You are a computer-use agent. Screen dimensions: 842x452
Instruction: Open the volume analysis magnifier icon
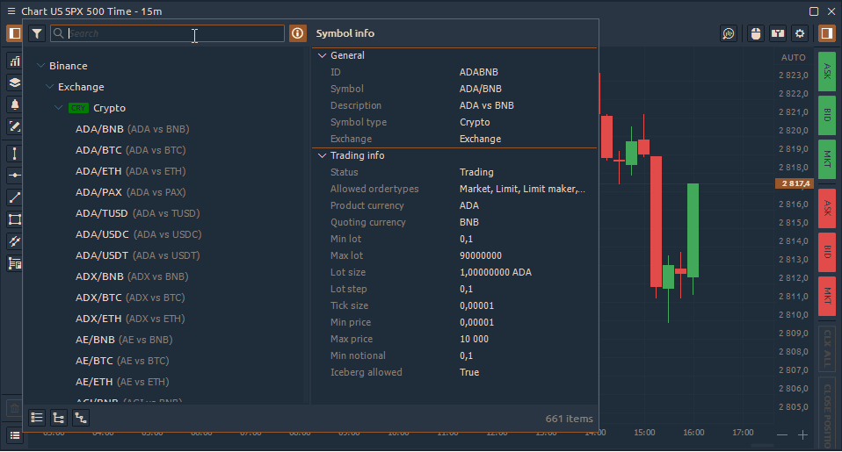coord(728,33)
